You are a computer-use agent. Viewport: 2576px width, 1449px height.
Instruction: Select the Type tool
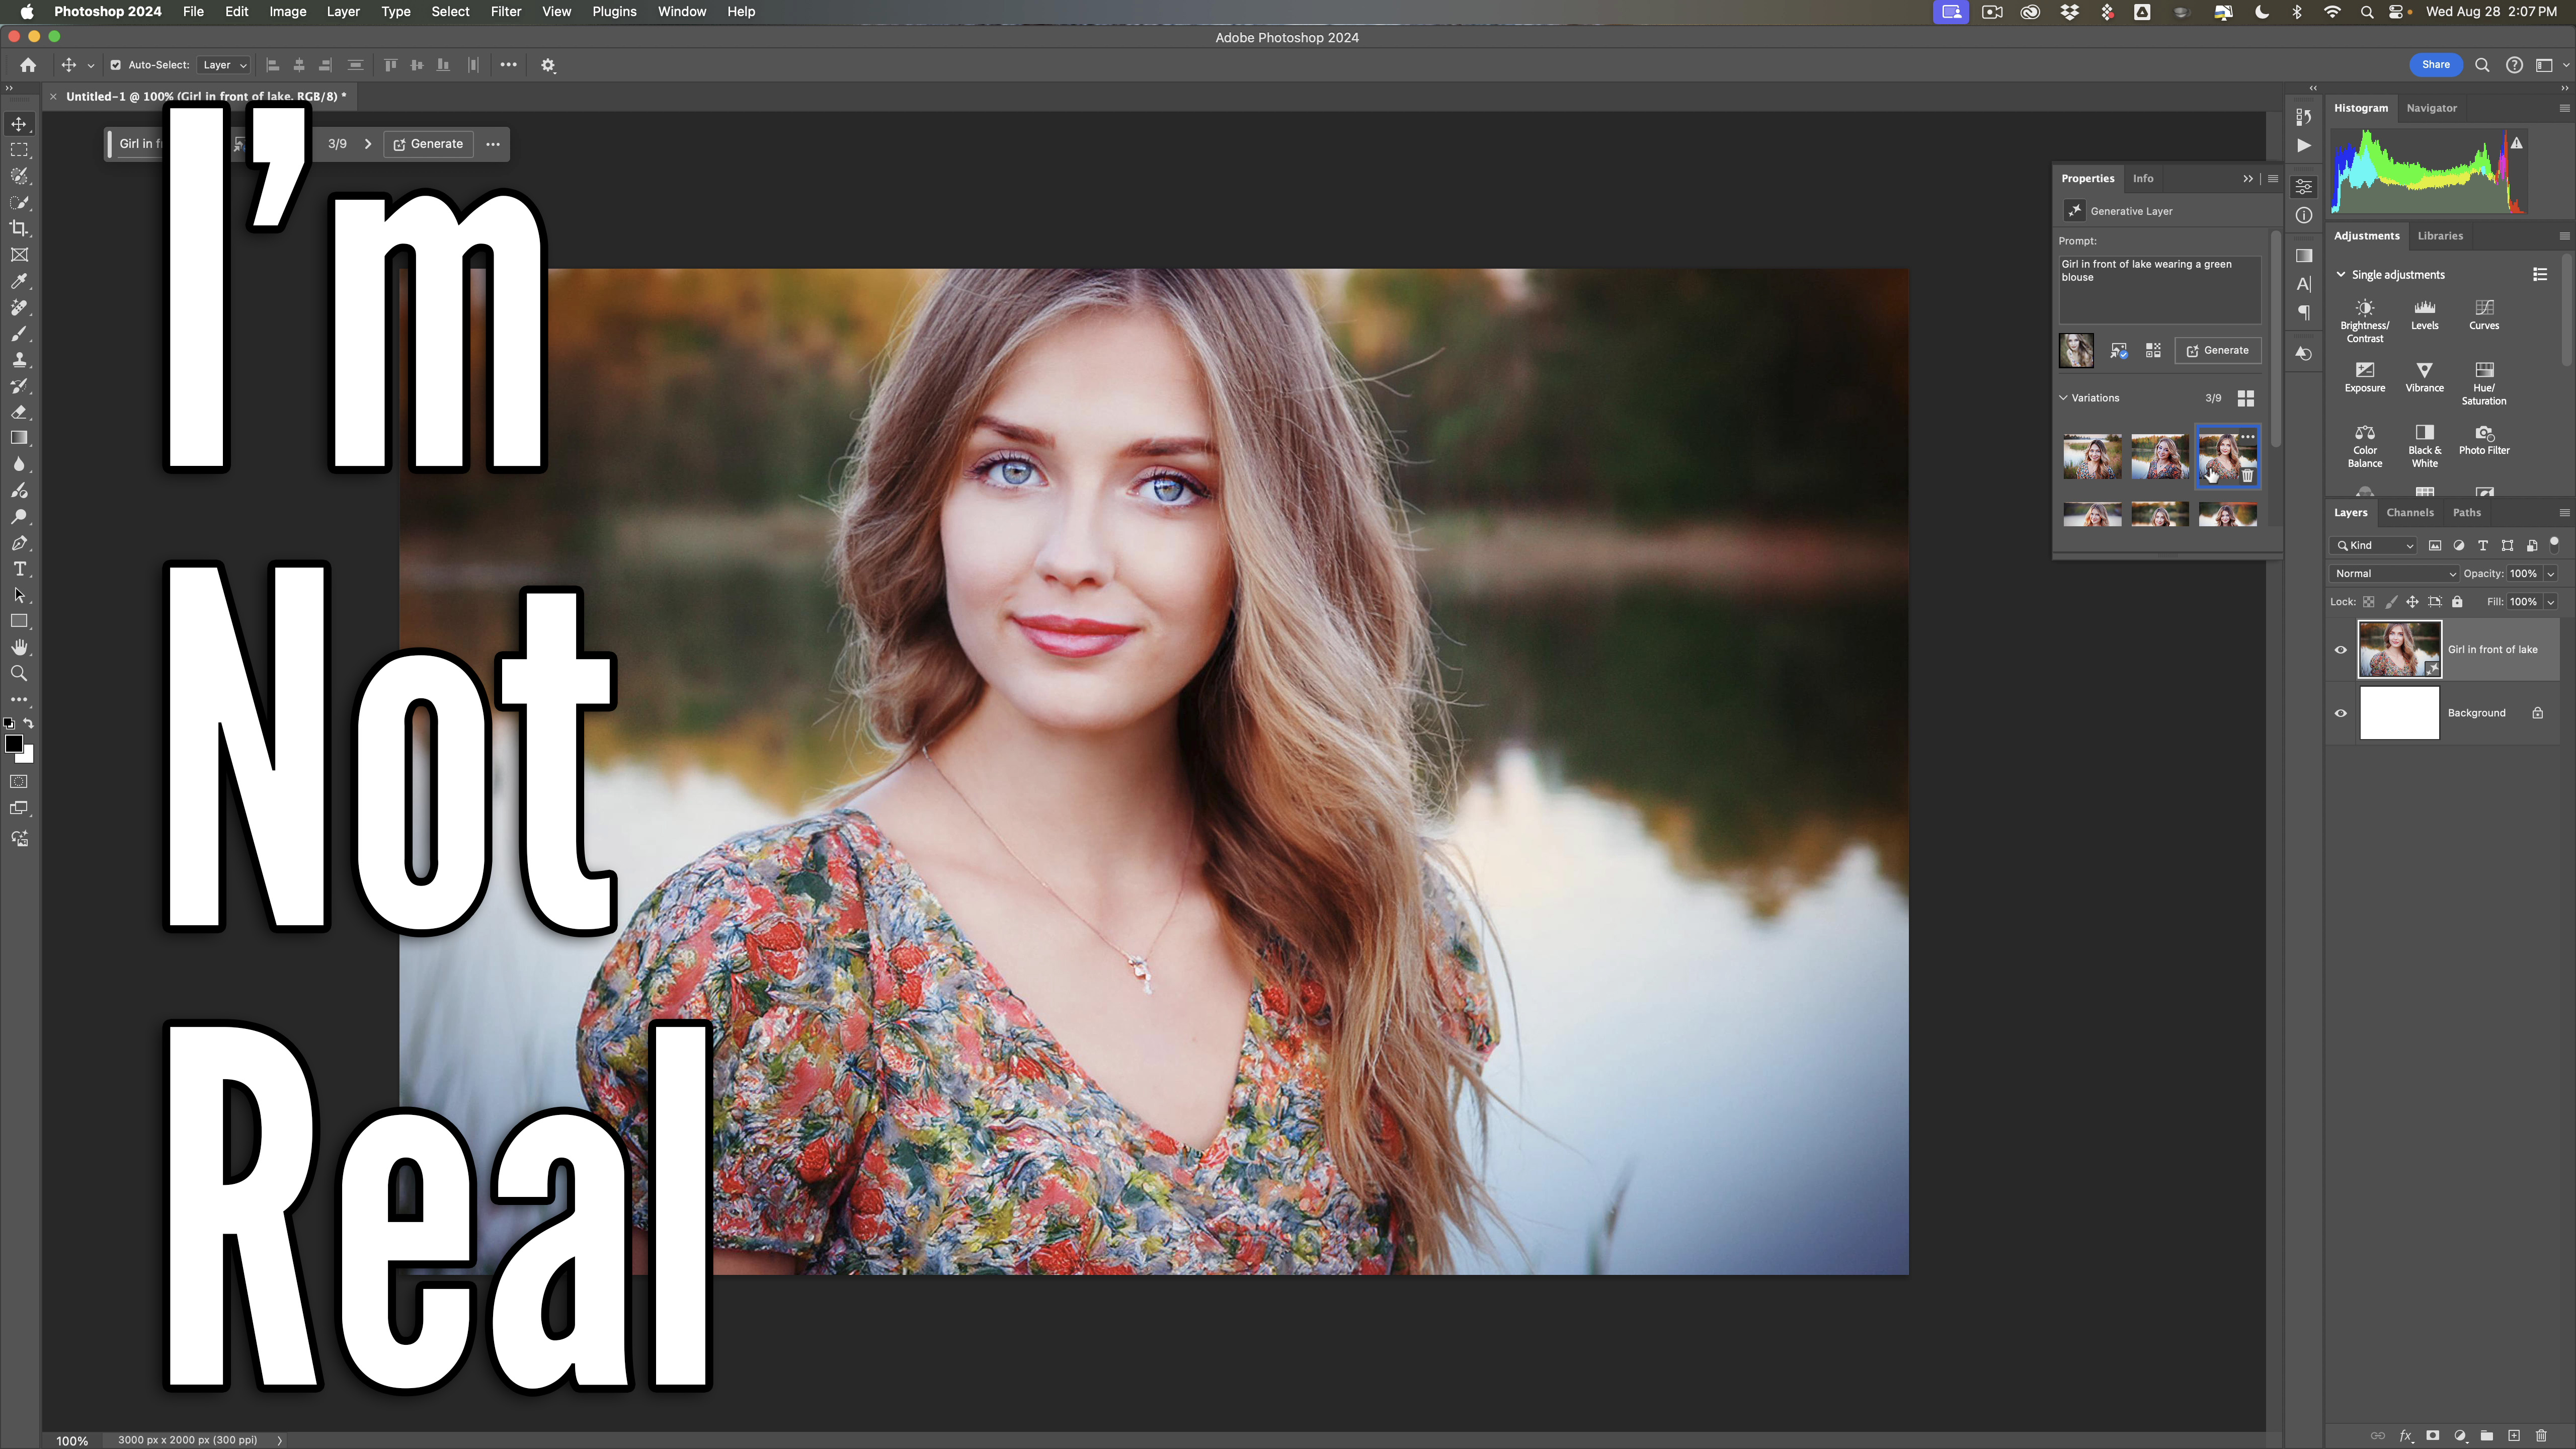click(19, 569)
